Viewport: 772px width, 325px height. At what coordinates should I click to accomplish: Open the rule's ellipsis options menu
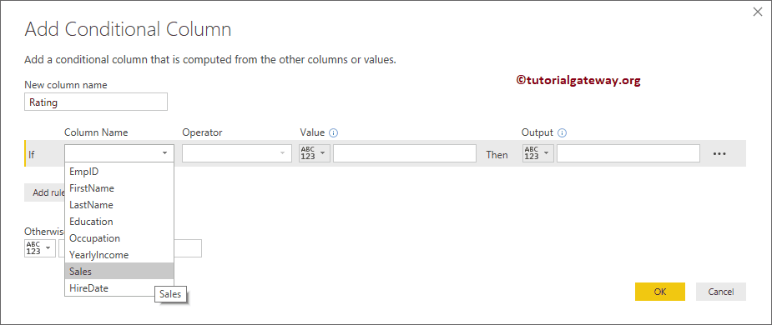(x=719, y=154)
